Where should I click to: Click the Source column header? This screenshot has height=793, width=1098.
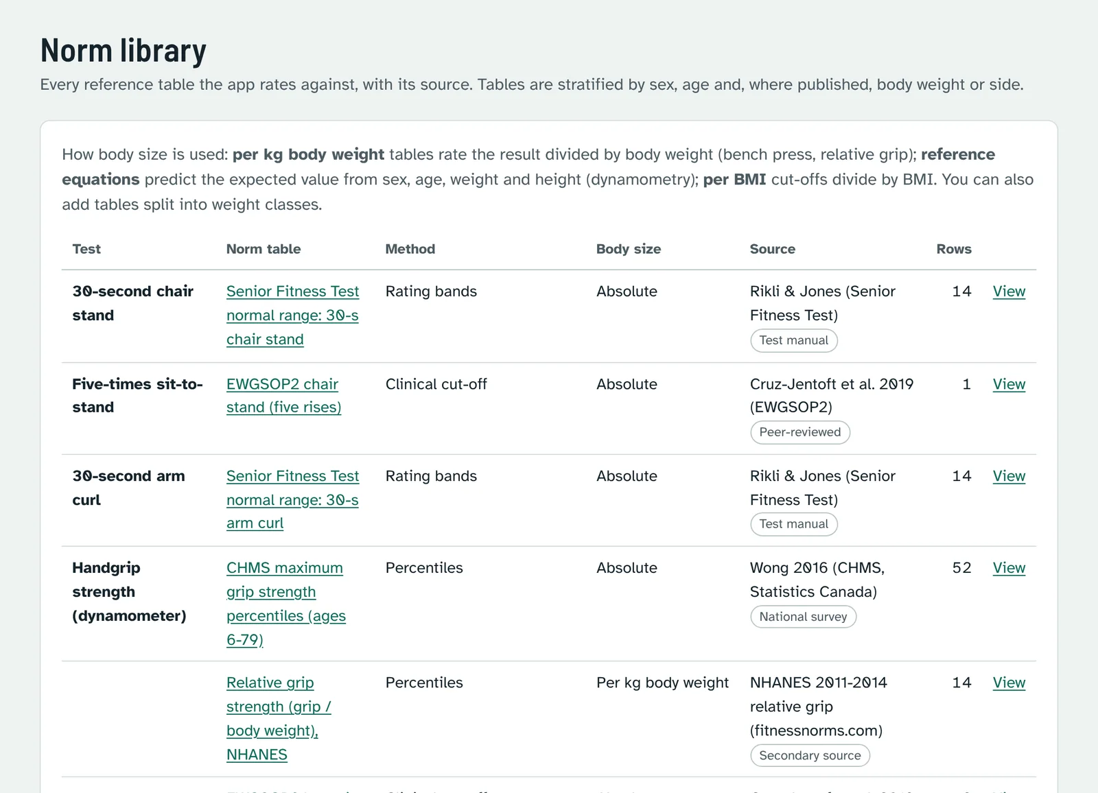[773, 249]
